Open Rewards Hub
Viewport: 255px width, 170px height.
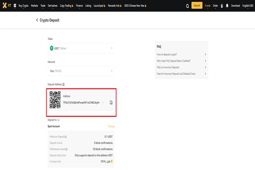coord(115,6)
